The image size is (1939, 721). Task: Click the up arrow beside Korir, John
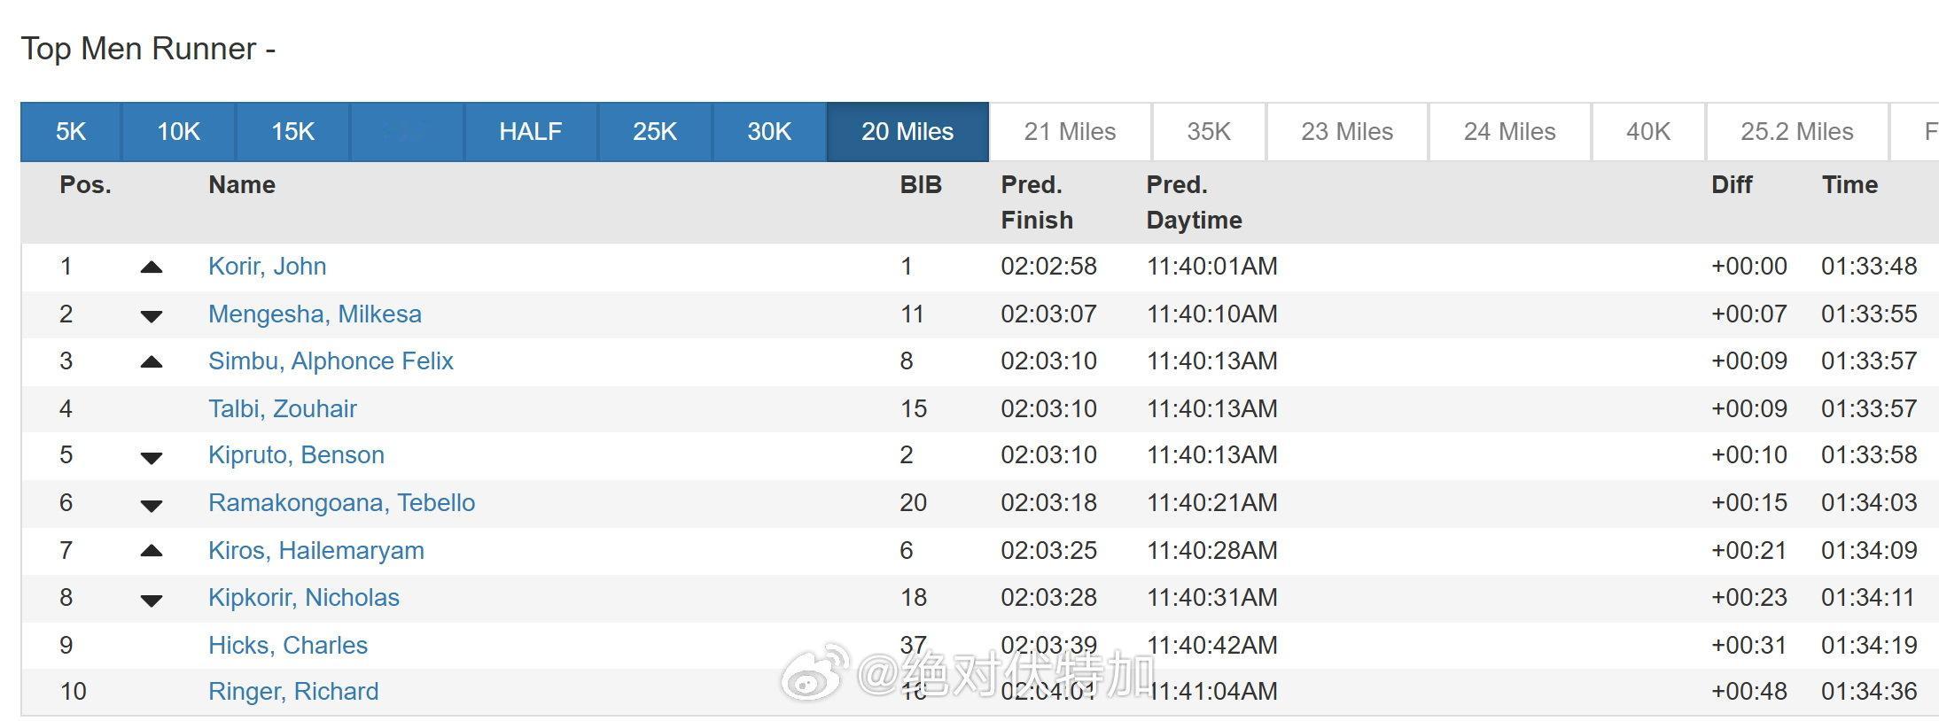point(152,267)
